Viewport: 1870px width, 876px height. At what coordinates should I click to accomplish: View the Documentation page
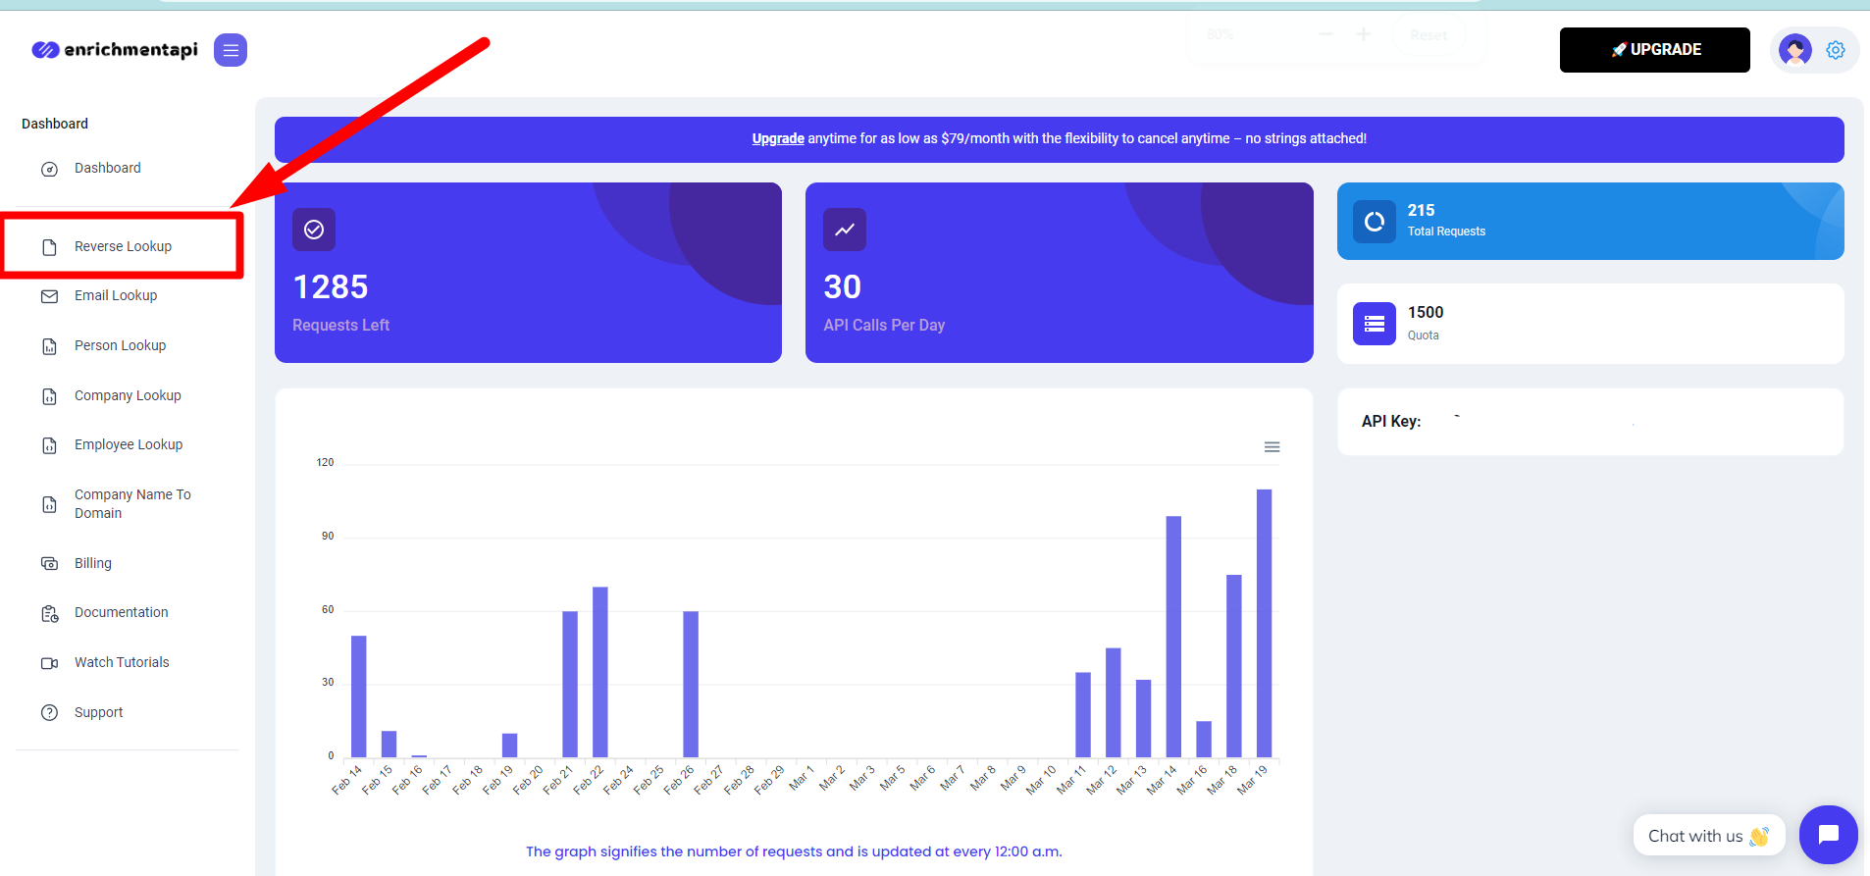[121, 613]
